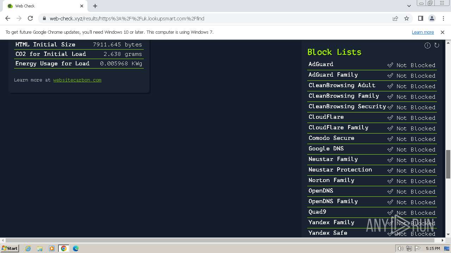This screenshot has height=253, width=451.
Task: Select Chrome icon in the taskbar
Action: pos(64,248)
